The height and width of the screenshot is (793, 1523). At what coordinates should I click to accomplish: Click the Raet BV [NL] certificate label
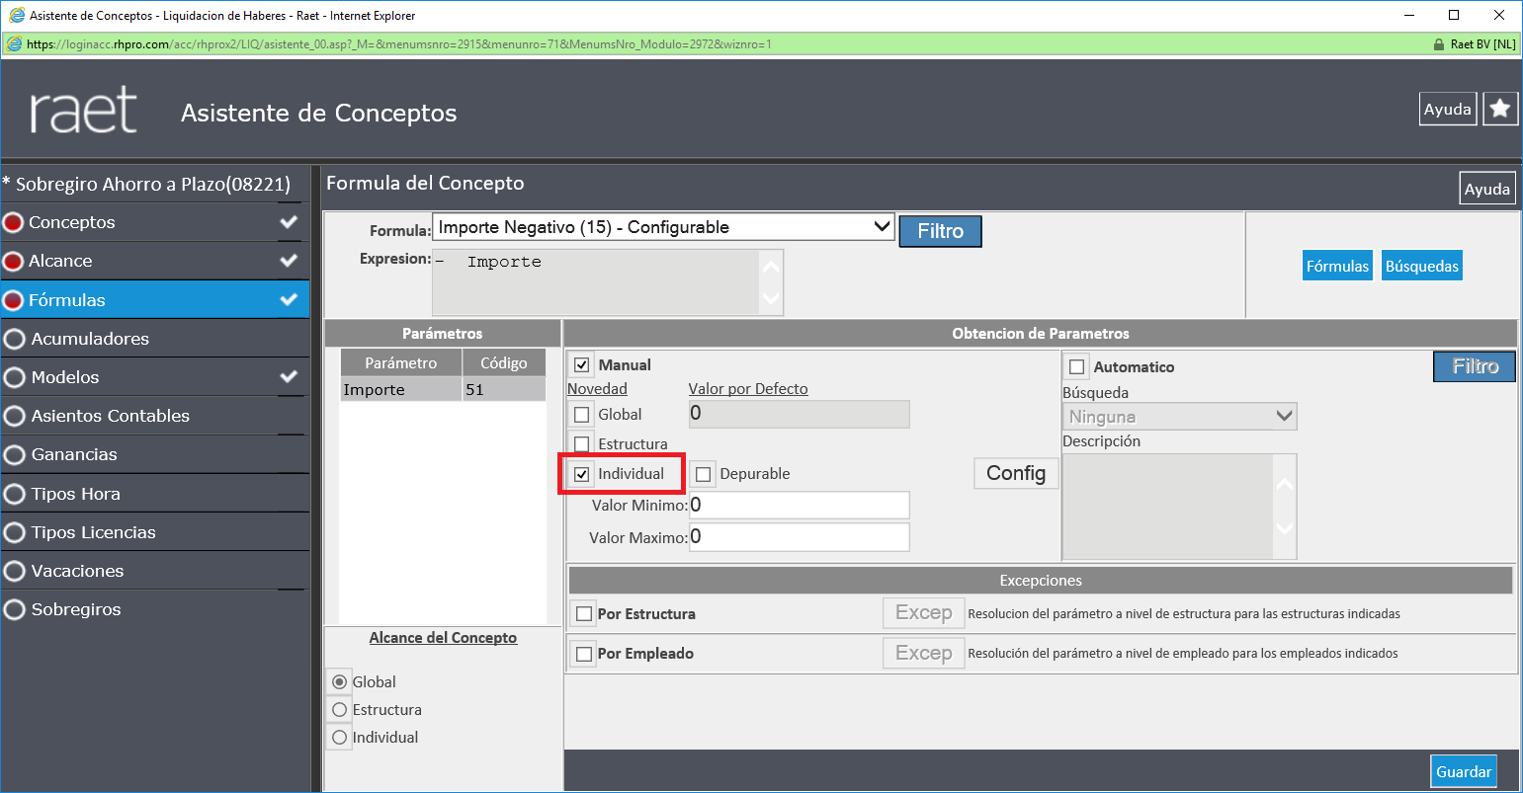click(x=1482, y=44)
